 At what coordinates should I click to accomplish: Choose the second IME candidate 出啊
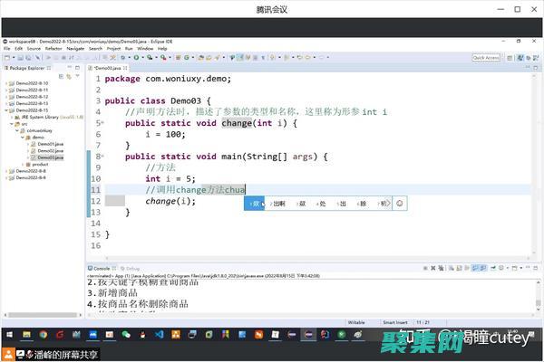point(279,204)
